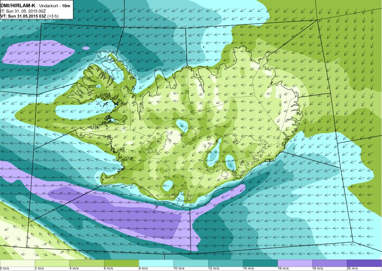
Task: Click the "10 m/s" legend label
Action: pyautogui.click(x=179, y=269)
